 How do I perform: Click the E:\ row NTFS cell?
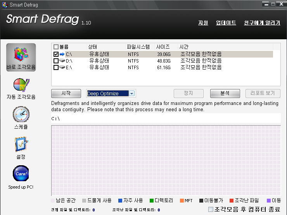coord(133,68)
